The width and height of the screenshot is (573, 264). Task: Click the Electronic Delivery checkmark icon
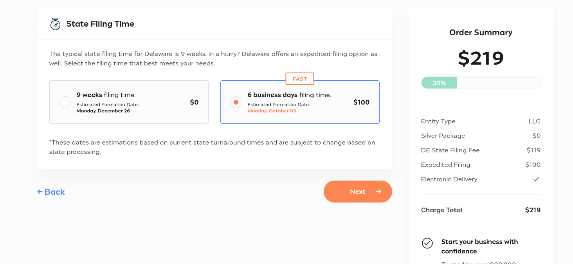click(536, 179)
